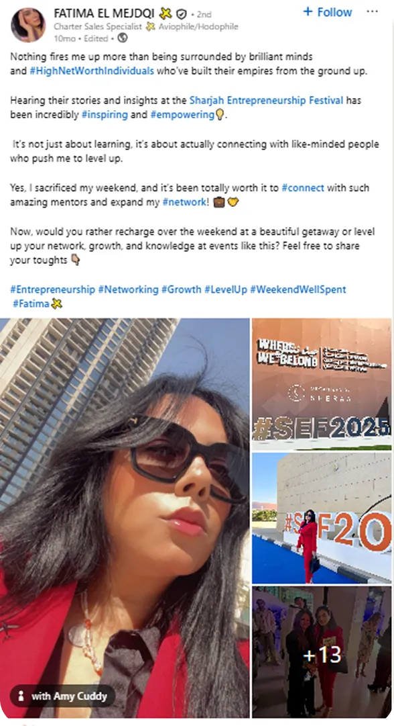Click the #network hashtag
Screen dimensions: 394x726
tap(184, 202)
